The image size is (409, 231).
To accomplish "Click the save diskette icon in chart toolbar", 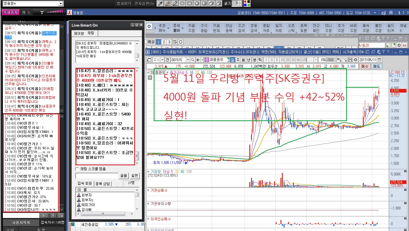I will coord(350,60).
